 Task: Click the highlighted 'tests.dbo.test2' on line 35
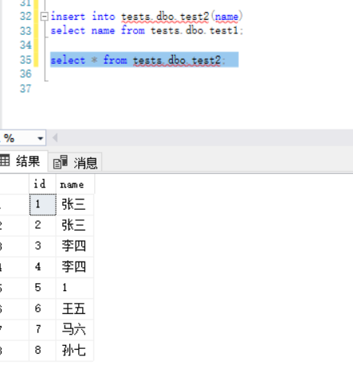177,60
